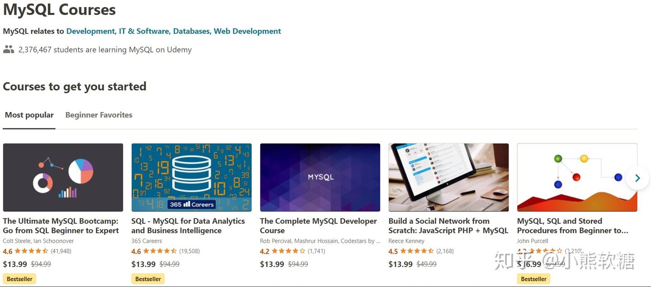
Task: Click the students learning count people icon
Action: tap(8, 49)
